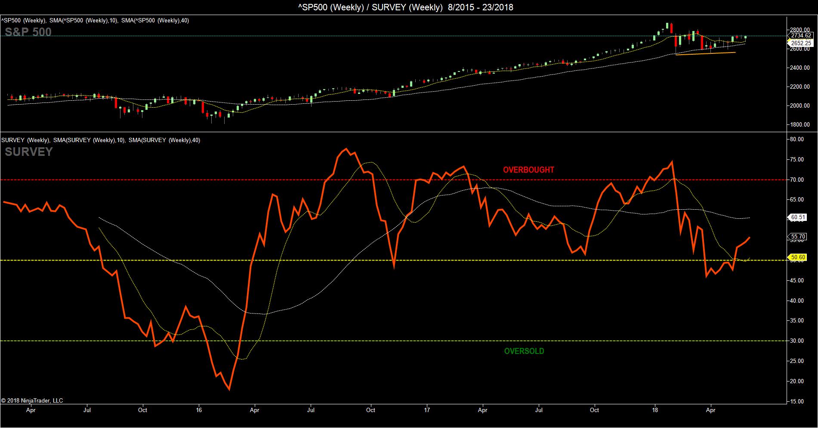Image resolution: width=818 pixels, height=428 pixels.
Task: Click the 25.00 survey axis label
Action: [x=797, y=361]
